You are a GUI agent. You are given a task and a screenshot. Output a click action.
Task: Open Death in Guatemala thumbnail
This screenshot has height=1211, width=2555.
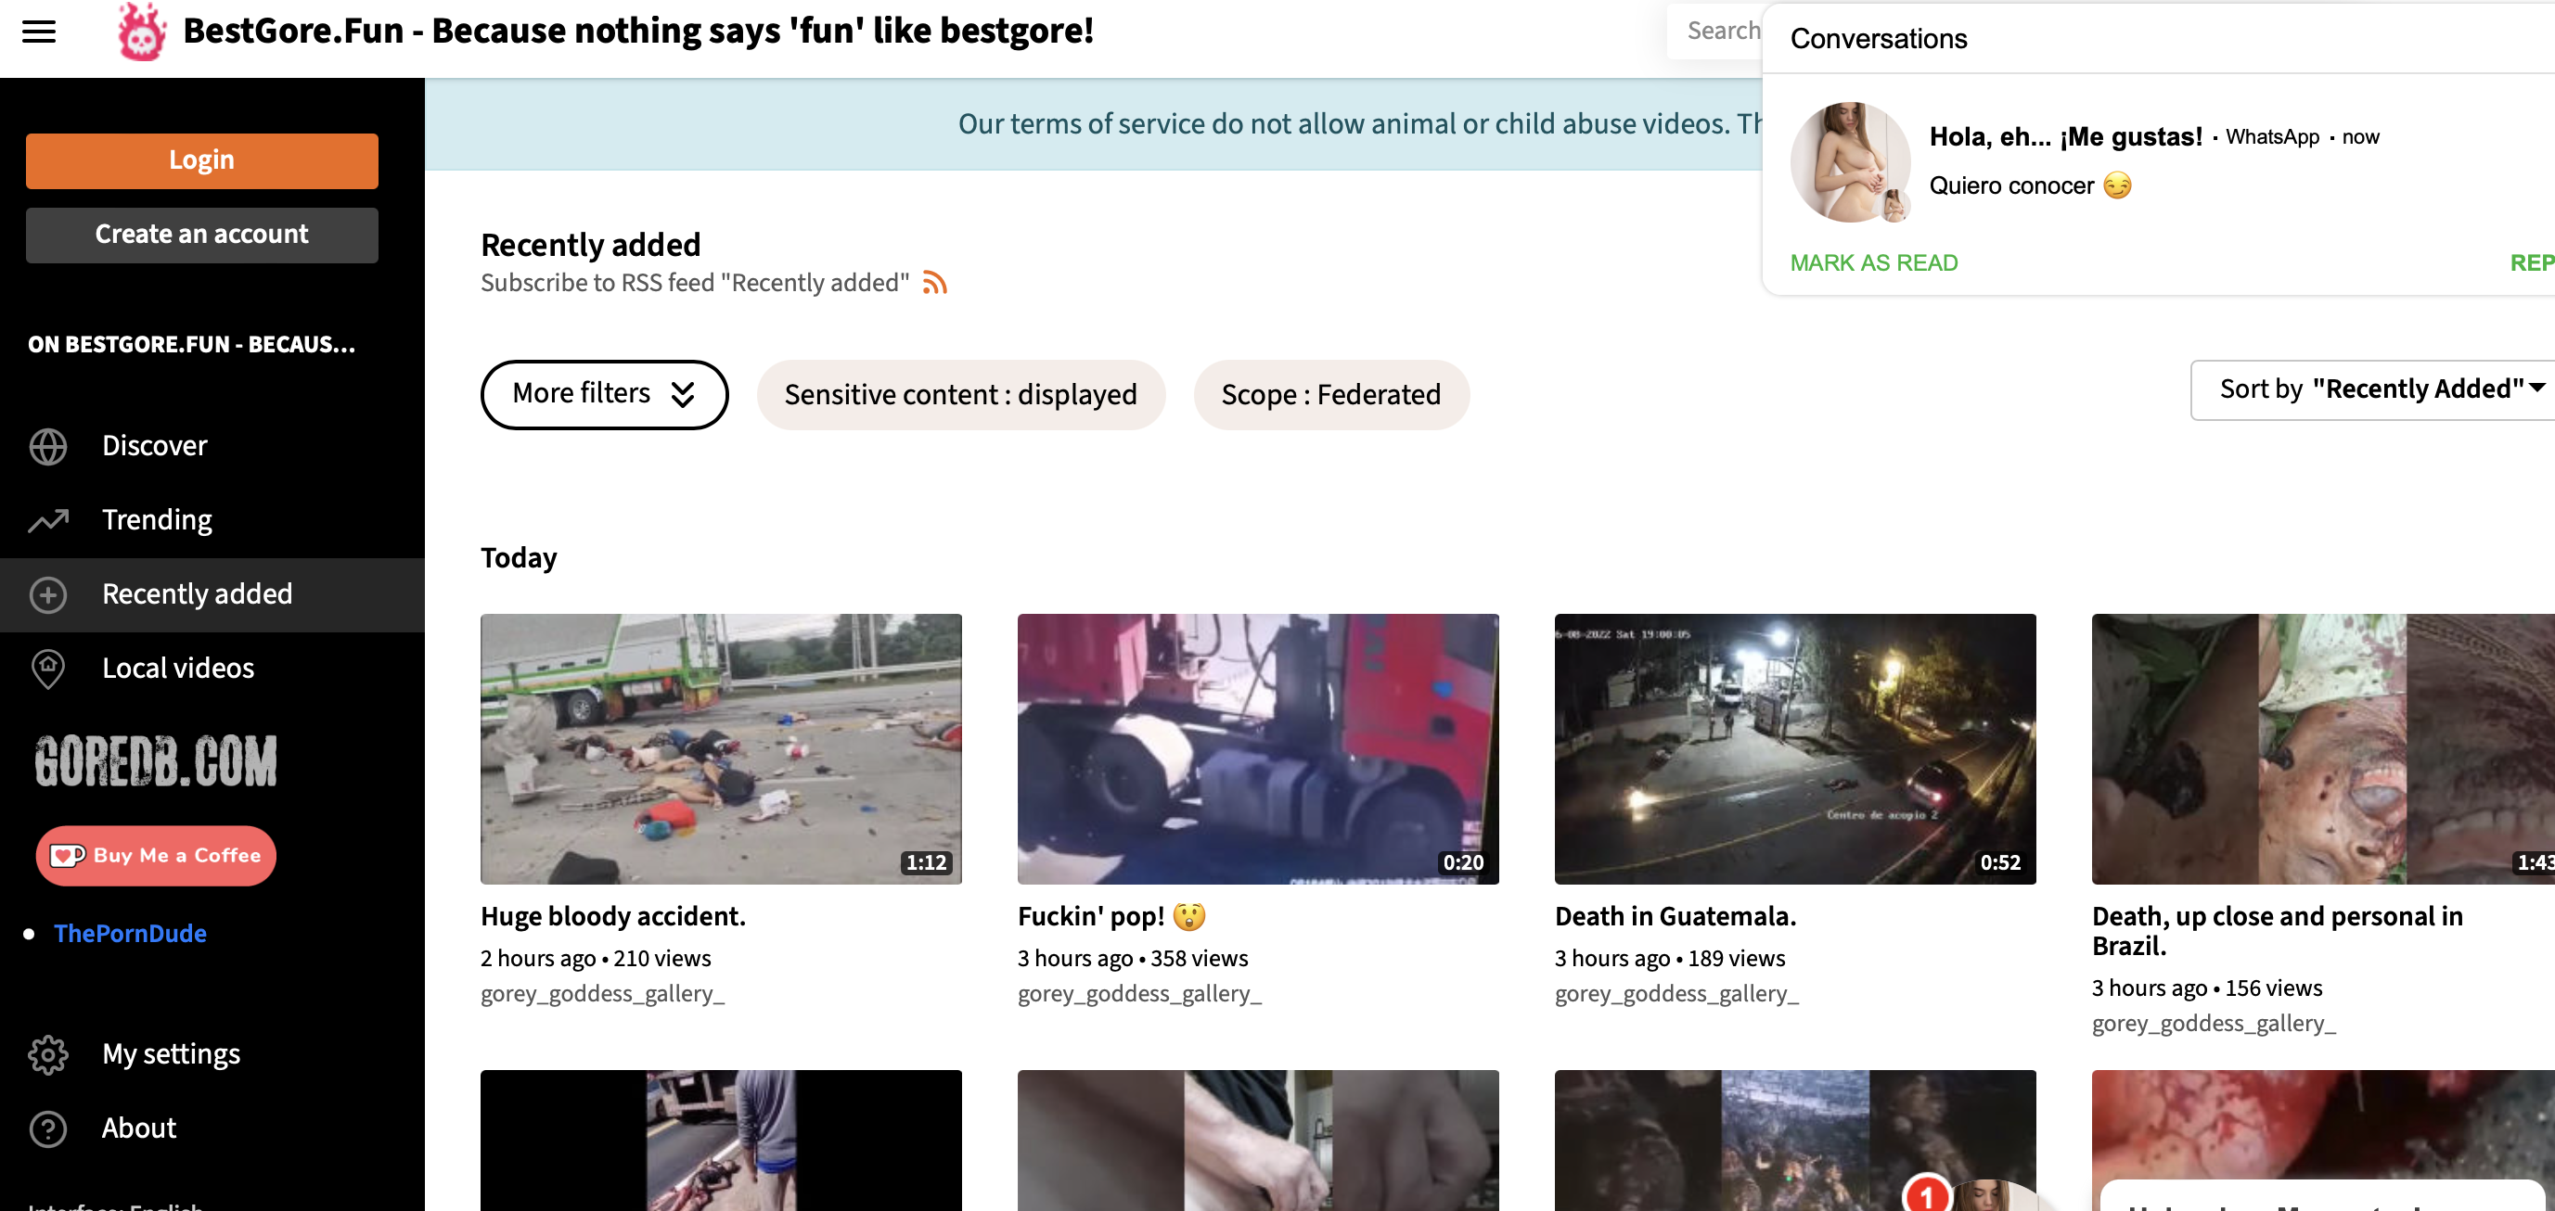point(1794,748)
